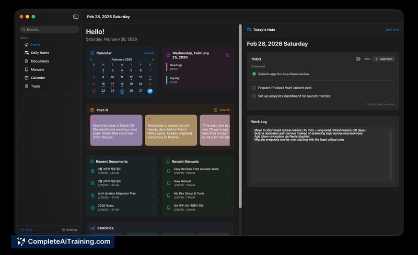Click the Recent Manuals header icon
Viewport: 418px width, 255px height.
click(168, 162)
